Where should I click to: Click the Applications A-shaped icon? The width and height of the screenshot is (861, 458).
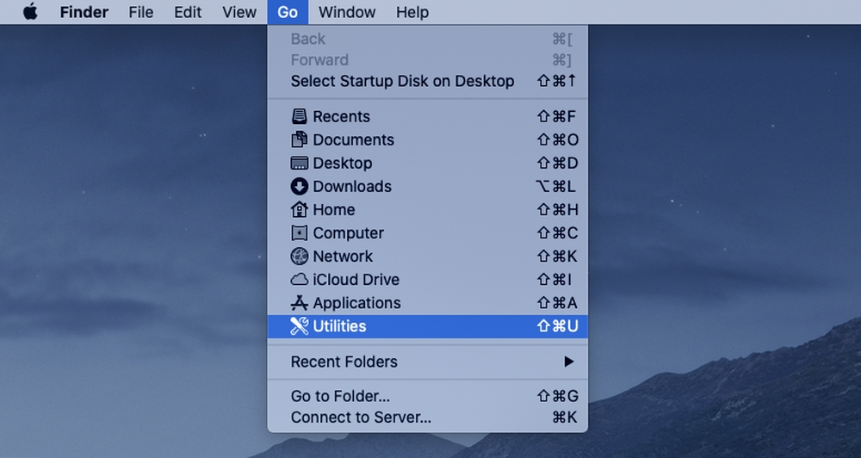click(300, 302)
